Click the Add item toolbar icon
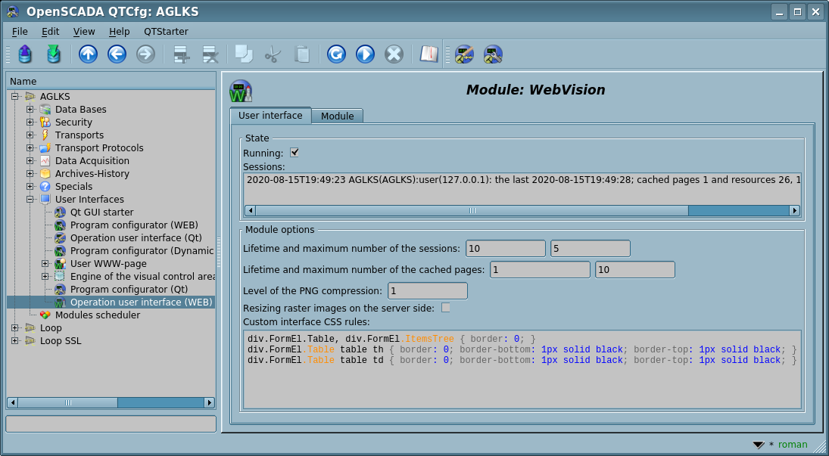Image resolution: width=829 pixels, height=456 pixels. [182, 54]
